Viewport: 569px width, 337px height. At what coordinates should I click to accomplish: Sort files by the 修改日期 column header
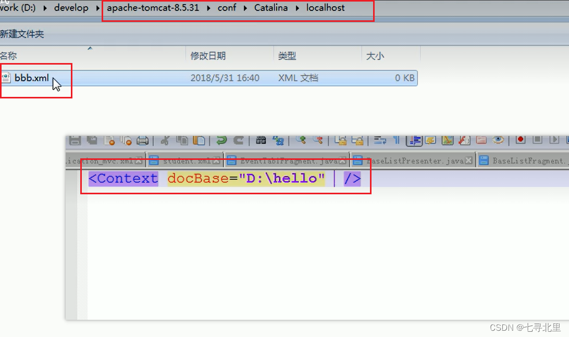[230, 56]
